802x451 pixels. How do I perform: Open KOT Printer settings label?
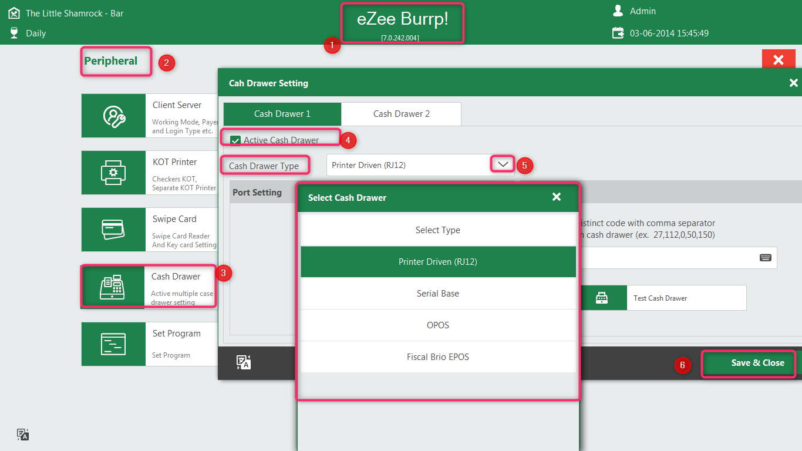click(x=175, y=162)
